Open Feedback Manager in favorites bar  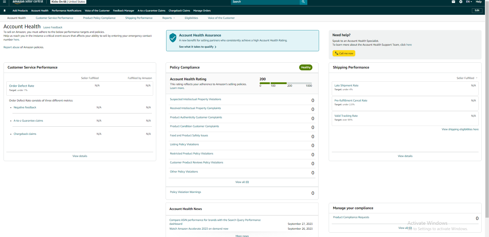pos(124,11)
